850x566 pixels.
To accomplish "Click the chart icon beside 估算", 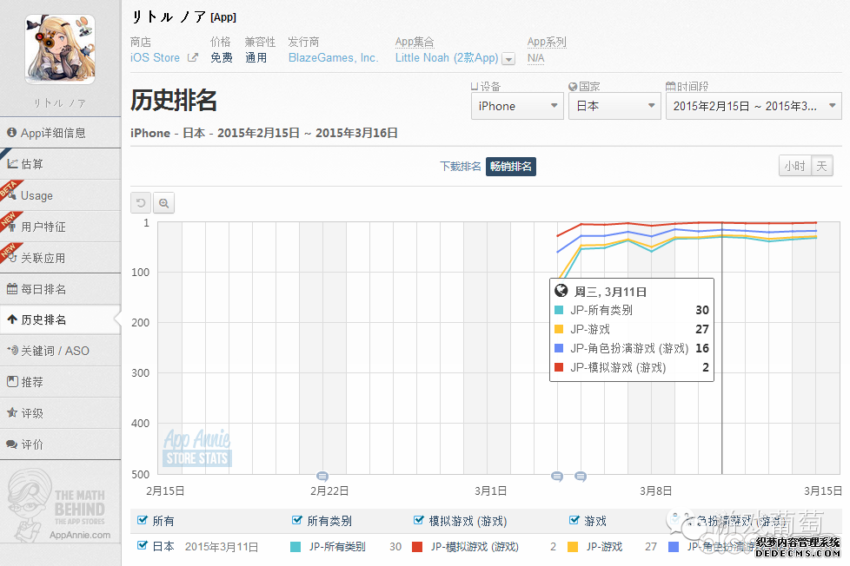I will [12, 163].
